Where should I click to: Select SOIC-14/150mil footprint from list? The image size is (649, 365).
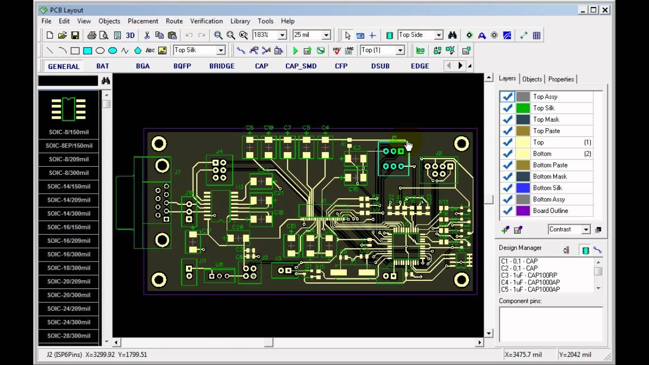pyautogui.click(x=68, y=187)
